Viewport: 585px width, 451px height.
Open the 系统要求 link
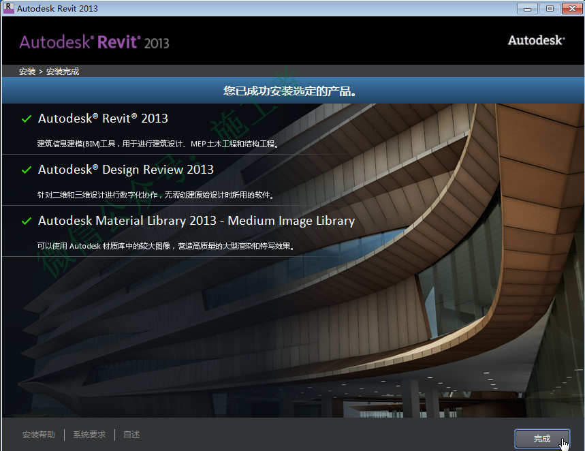89,435
